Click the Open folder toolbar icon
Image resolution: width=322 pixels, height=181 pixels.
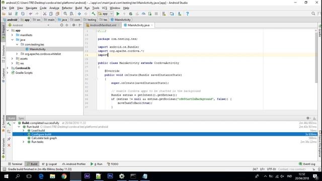(x=4, y=14)
